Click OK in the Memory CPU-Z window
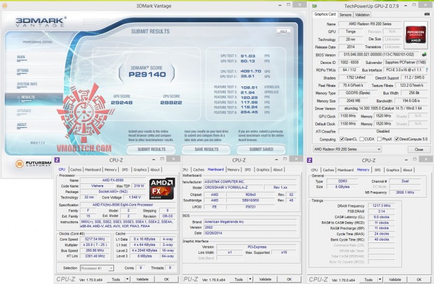The image size is (434, 284). pos(419,280)
